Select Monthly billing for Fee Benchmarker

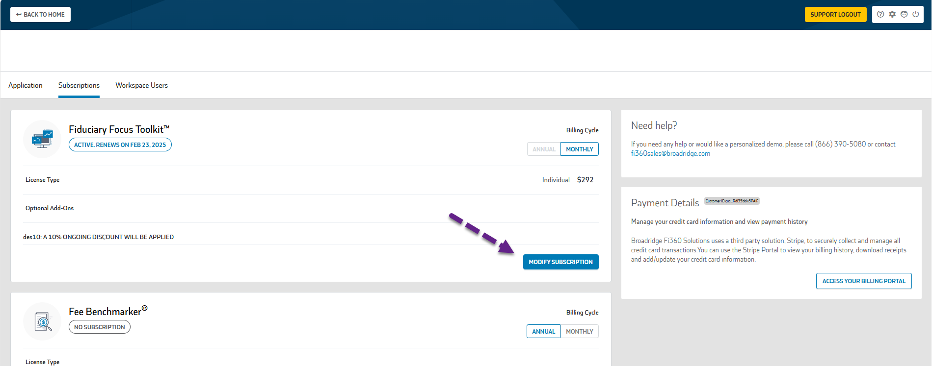pyautogui.click(x=579, y=331)
